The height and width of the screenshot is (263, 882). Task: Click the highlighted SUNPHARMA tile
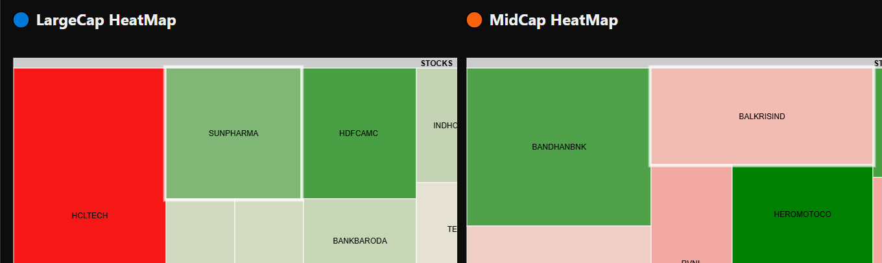[233, 133]
